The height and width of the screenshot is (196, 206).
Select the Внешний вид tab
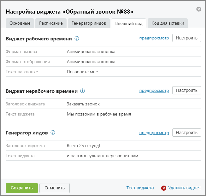129,23
